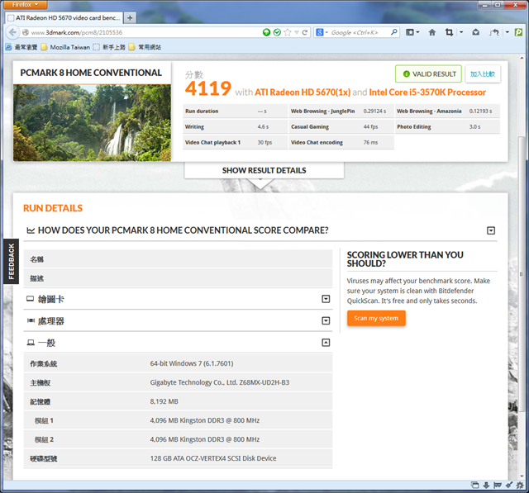Open a new tab with plus button

pyautogui.click(x=130, y=18)
